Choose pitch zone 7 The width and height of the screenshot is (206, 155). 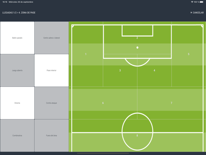(171, 103)
